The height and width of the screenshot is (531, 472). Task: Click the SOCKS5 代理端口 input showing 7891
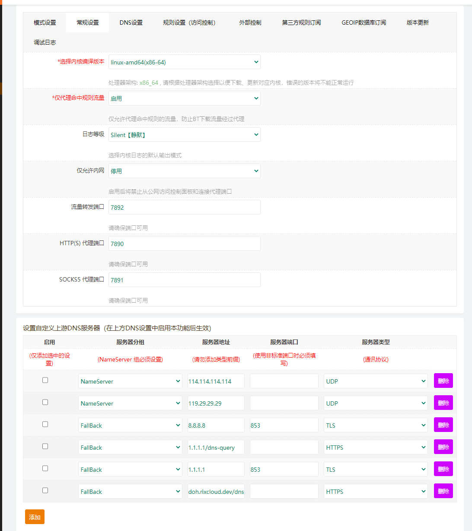185,279
